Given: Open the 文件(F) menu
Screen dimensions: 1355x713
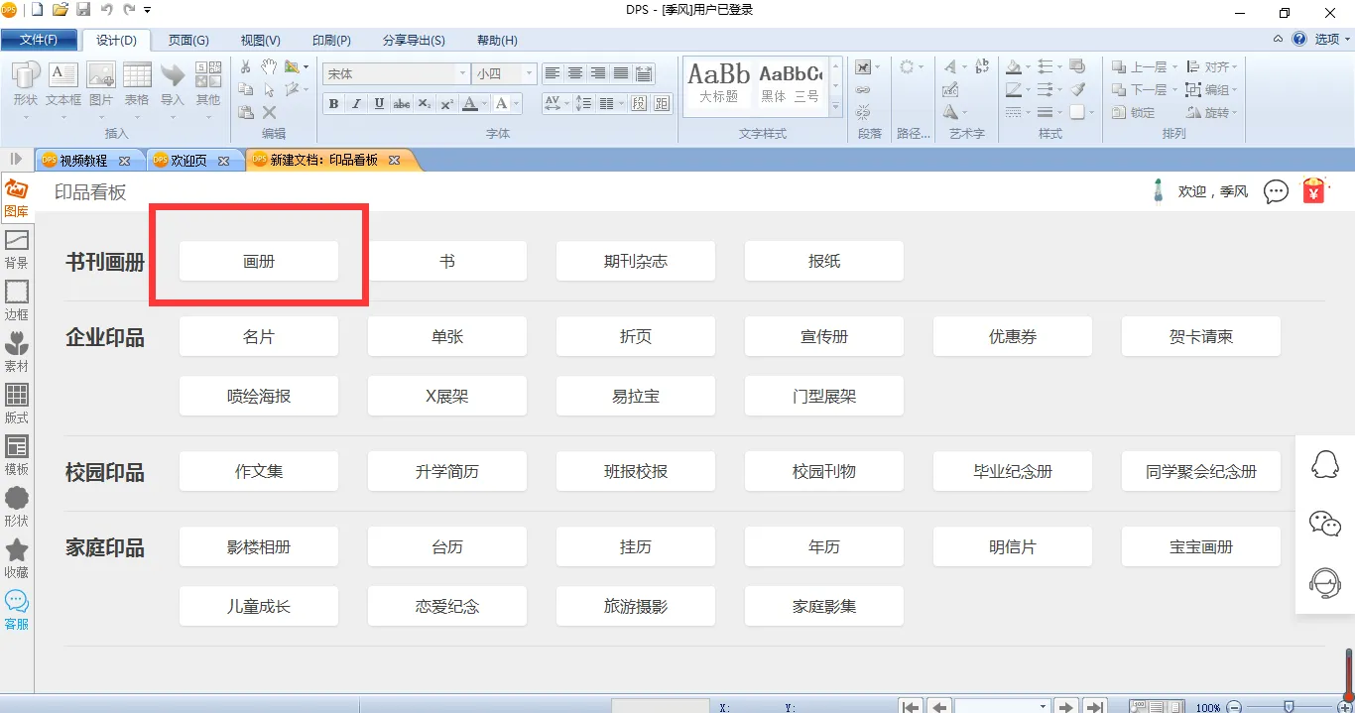Looking at the screenshot, I should [x=40, y=41].
